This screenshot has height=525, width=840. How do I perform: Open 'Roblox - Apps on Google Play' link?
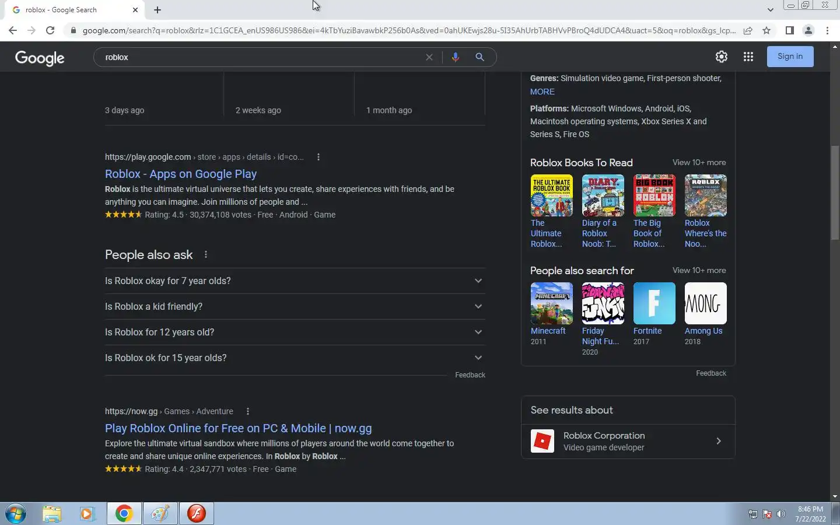click(181, 174)
